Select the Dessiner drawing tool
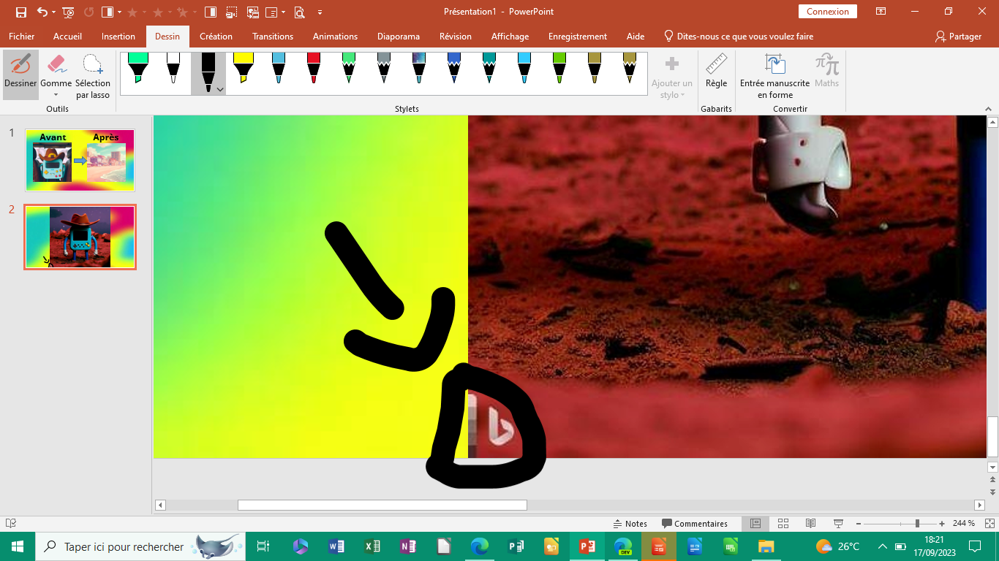This screenshot has width=999, height=561. coord(20,75)
